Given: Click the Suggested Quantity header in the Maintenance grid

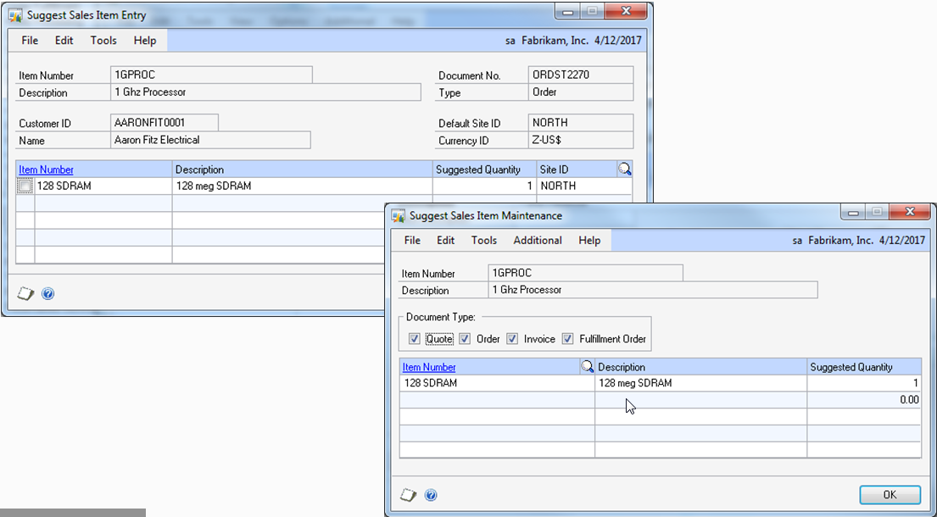Looking at the screenshot, I should click(x=864, y=367).
